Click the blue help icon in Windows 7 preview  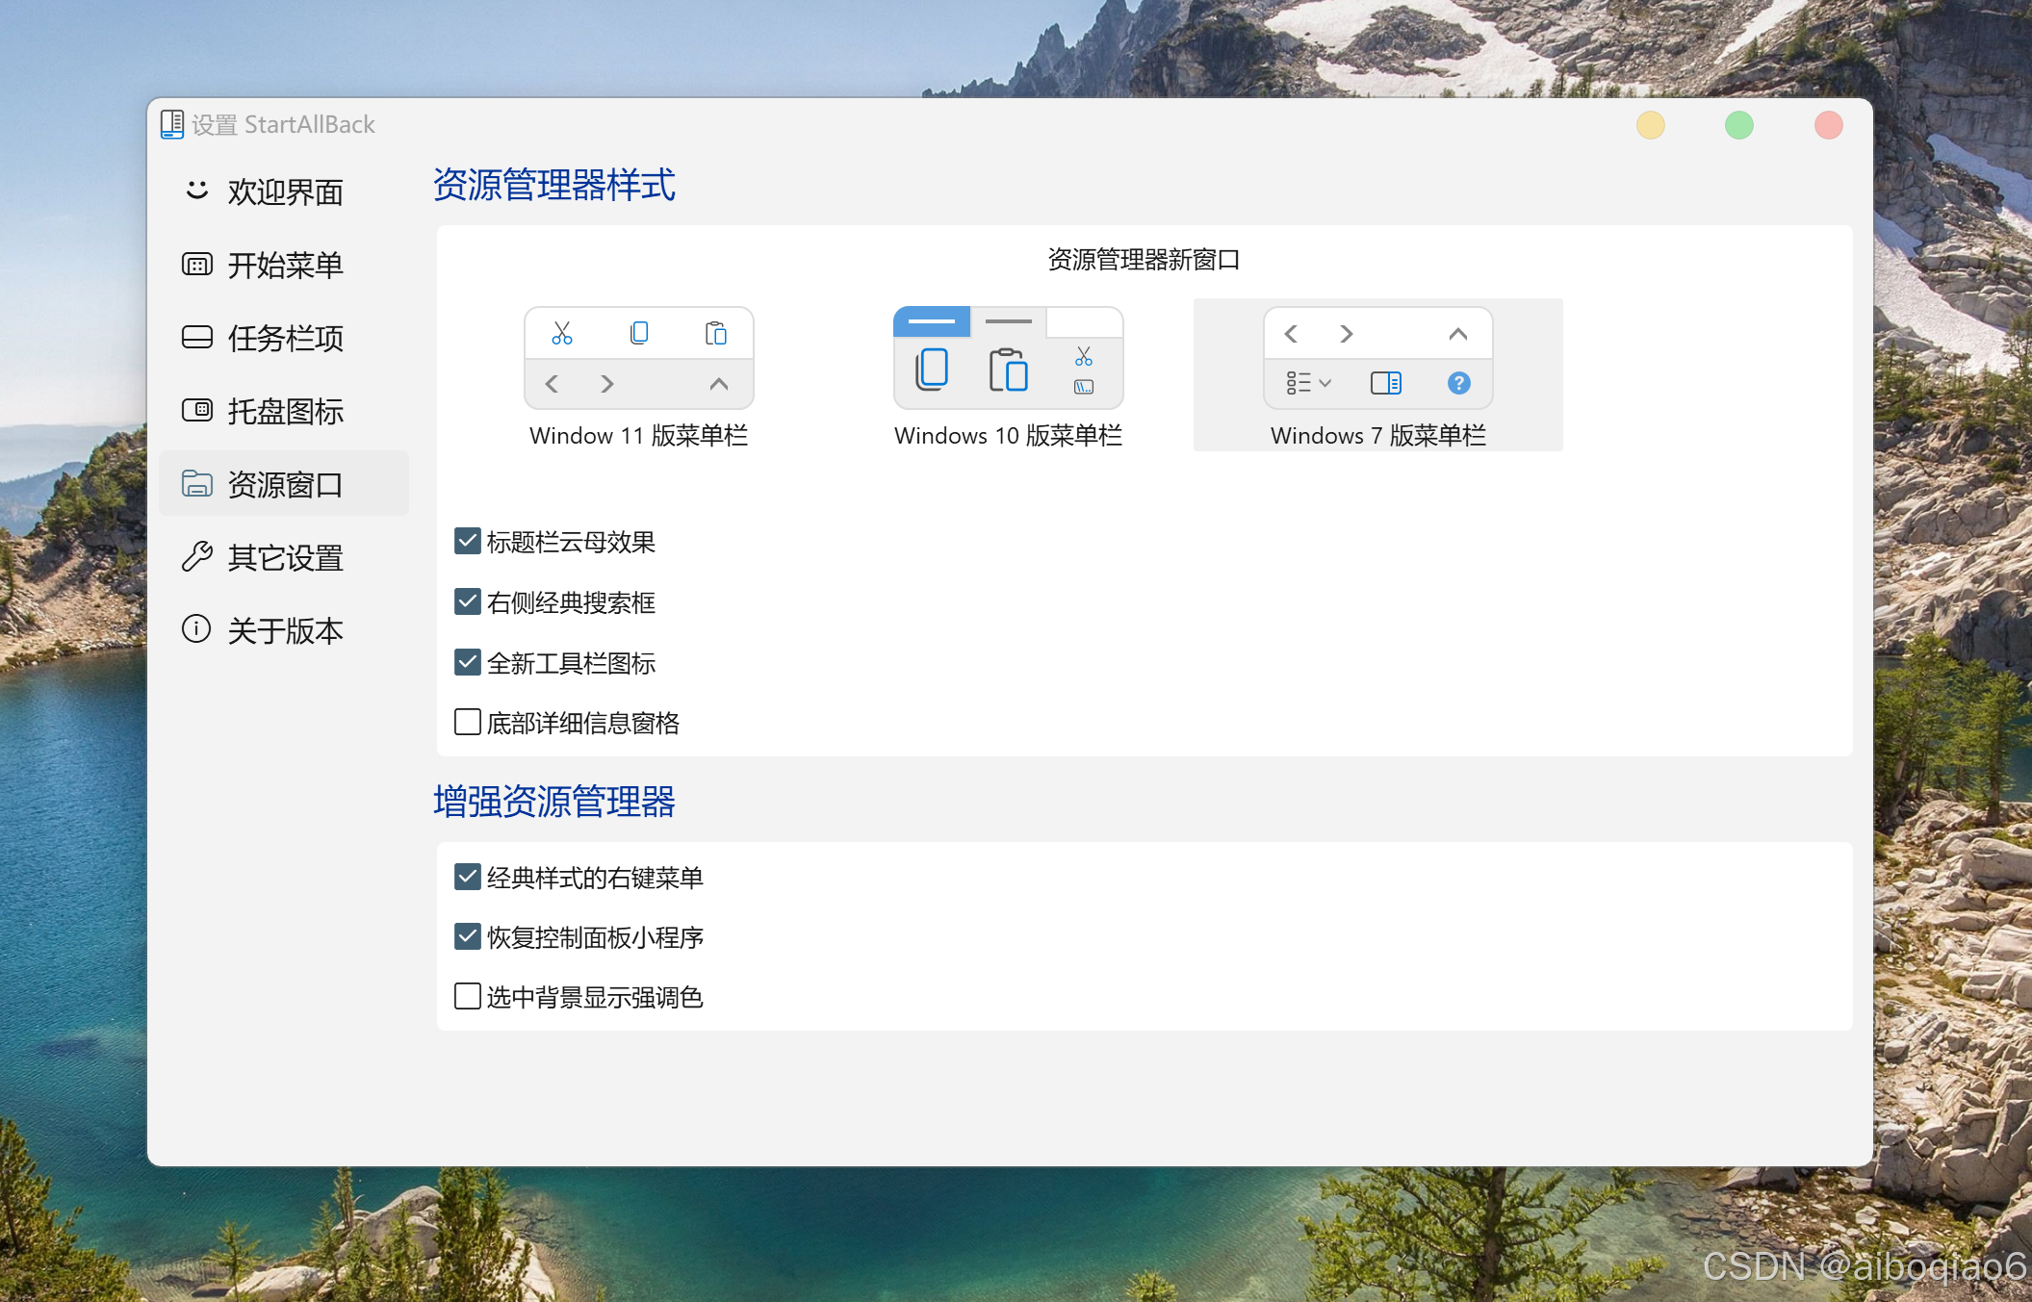tap(1459, 383)
